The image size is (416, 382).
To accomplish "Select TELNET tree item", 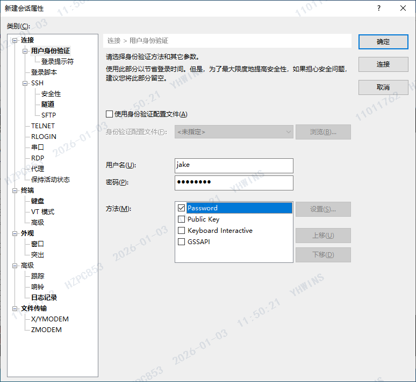I will 42,126.
